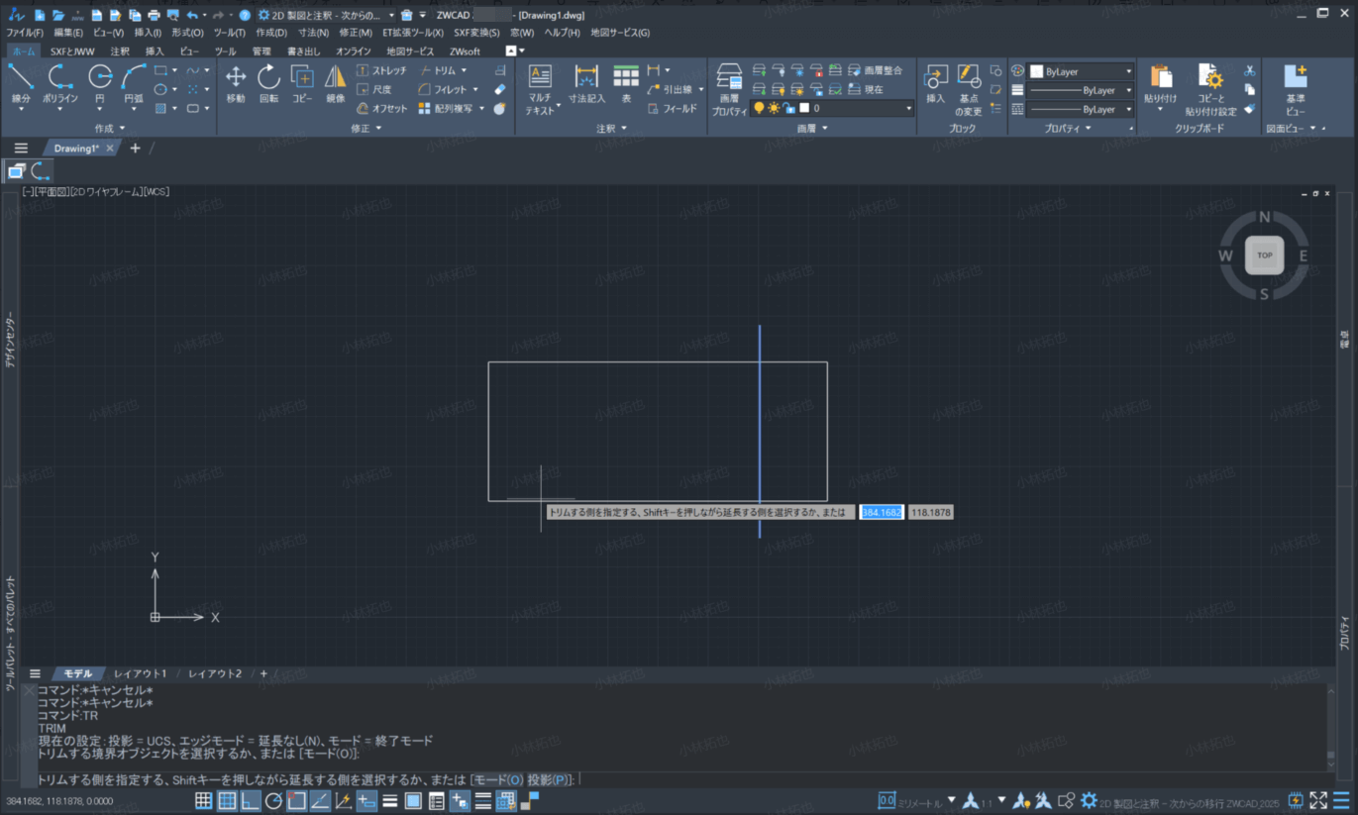Open the 修正(M) menu

356,33
